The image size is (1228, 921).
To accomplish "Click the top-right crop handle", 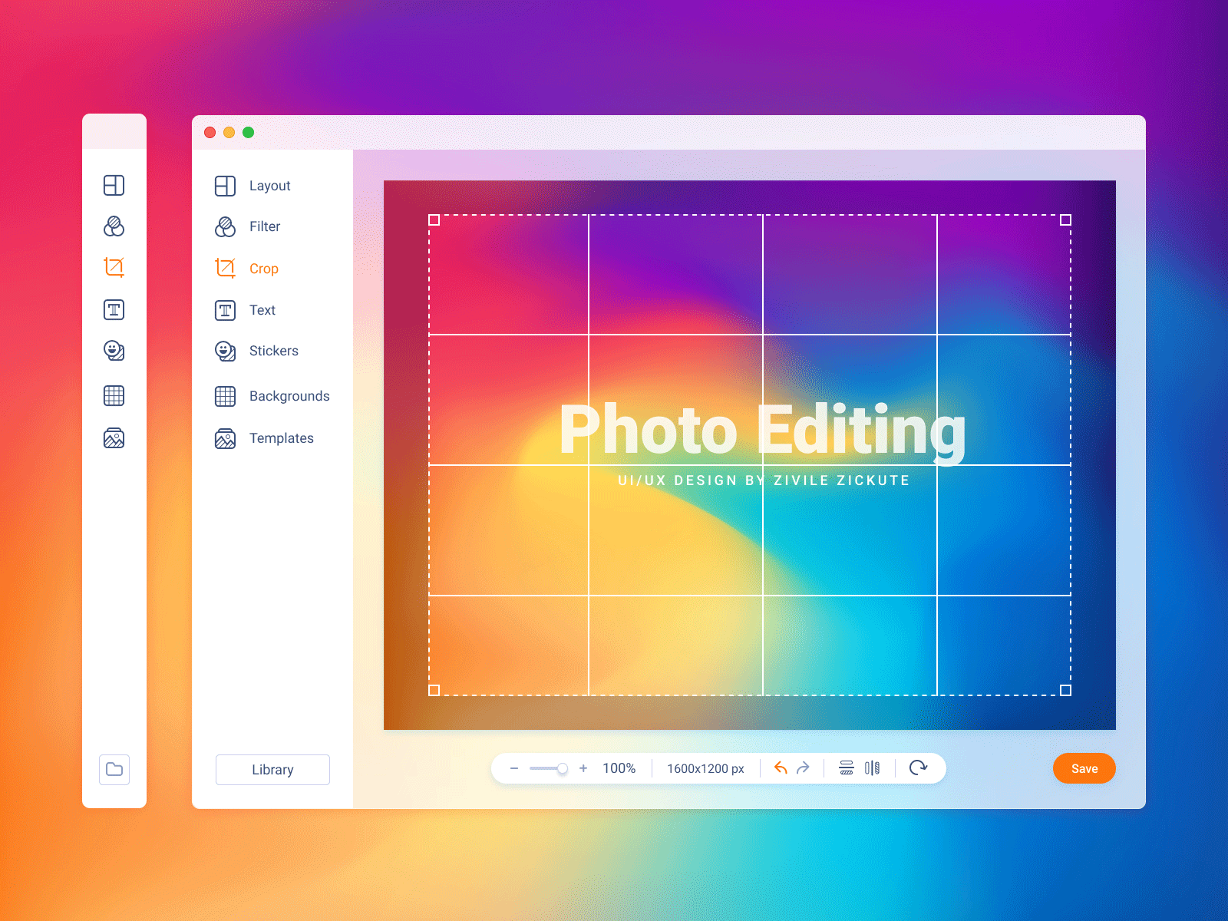I will [x=1065, y=220].
